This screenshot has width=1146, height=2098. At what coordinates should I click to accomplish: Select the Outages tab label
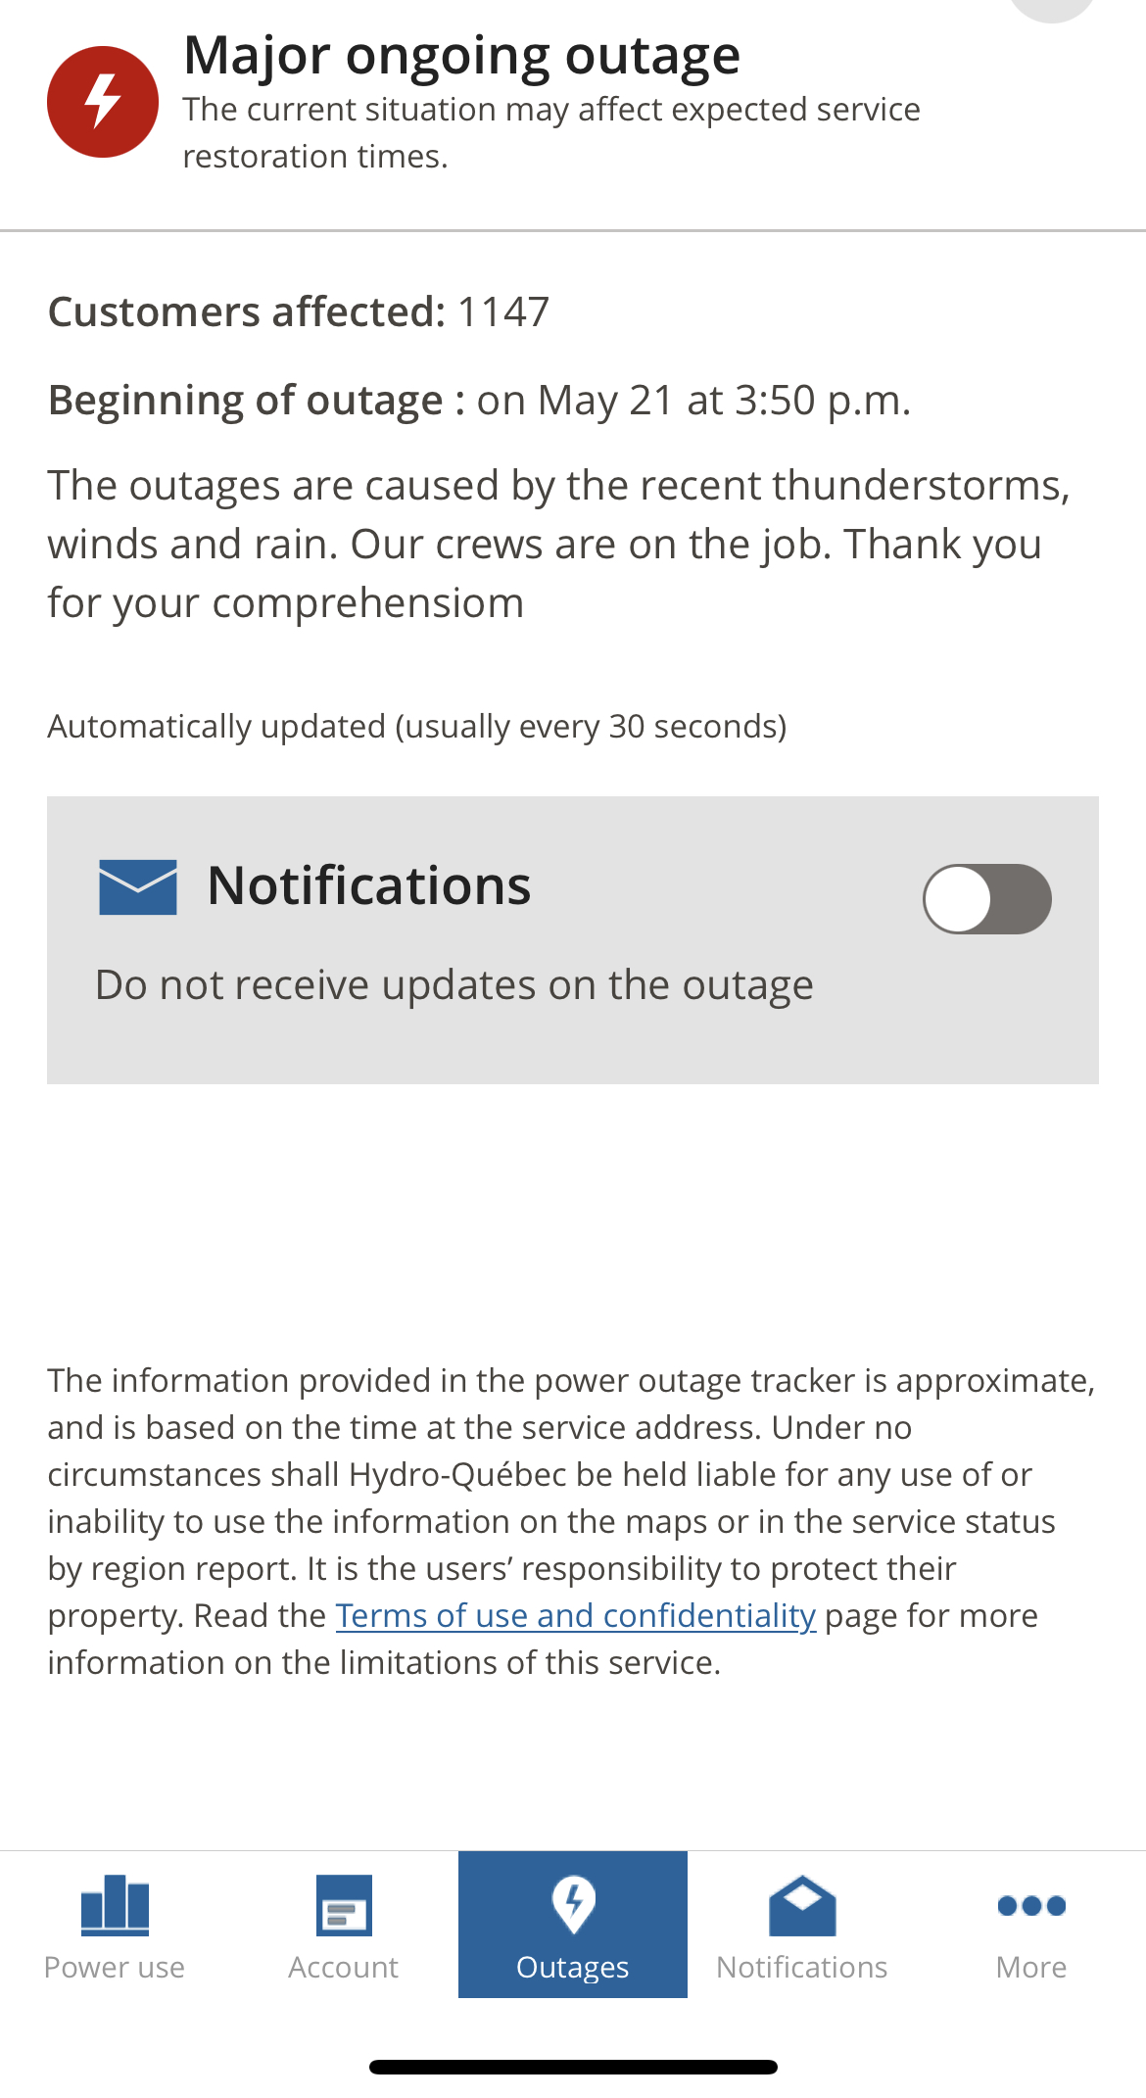pos(573,1968)
